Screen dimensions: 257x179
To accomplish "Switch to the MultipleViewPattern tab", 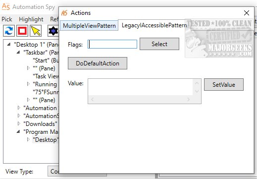I will click(89, 26).
